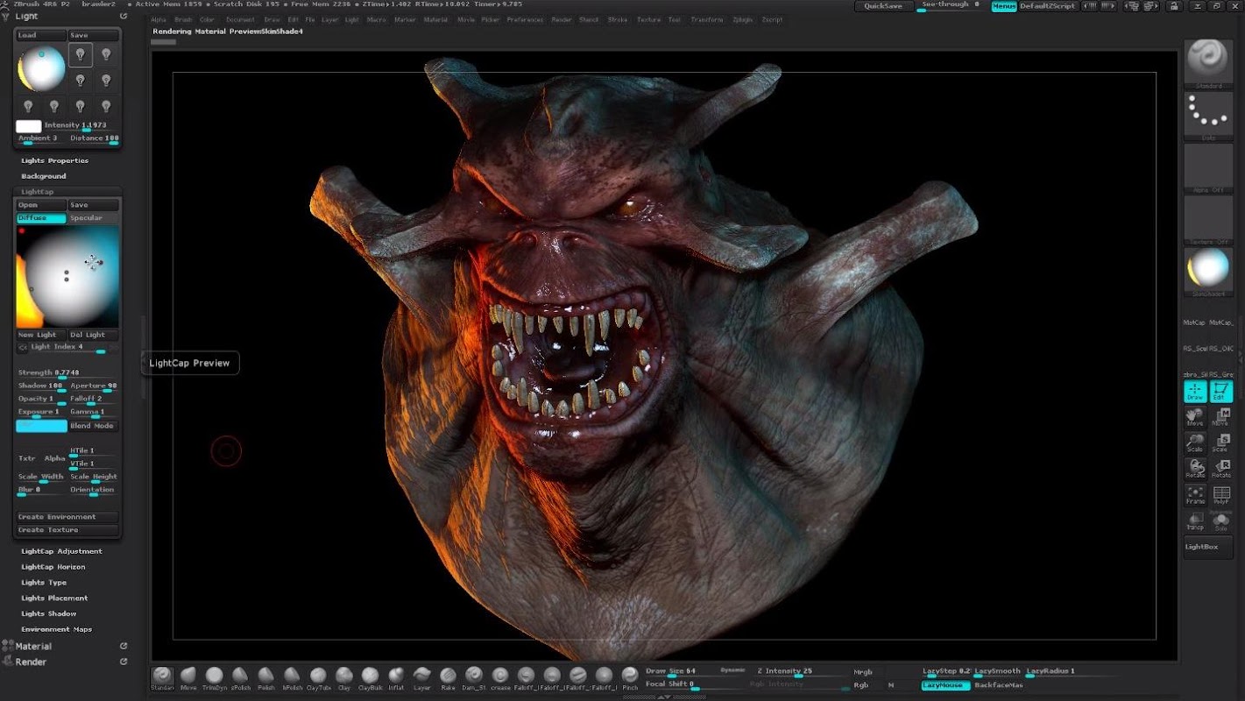The width and height of the screenshot is (1245, 701).
Task: Pick the ClayTubes brush
Action: point(318,676)
